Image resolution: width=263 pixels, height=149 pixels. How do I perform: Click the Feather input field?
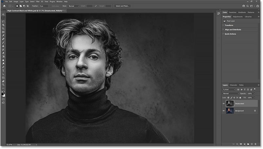tap(44, 6)
